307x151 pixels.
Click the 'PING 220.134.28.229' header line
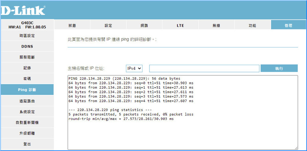pyautogui.click(x=124, y=78)
